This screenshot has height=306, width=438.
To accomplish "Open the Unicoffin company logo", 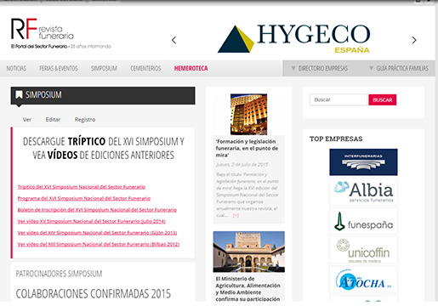I will 363,251.
